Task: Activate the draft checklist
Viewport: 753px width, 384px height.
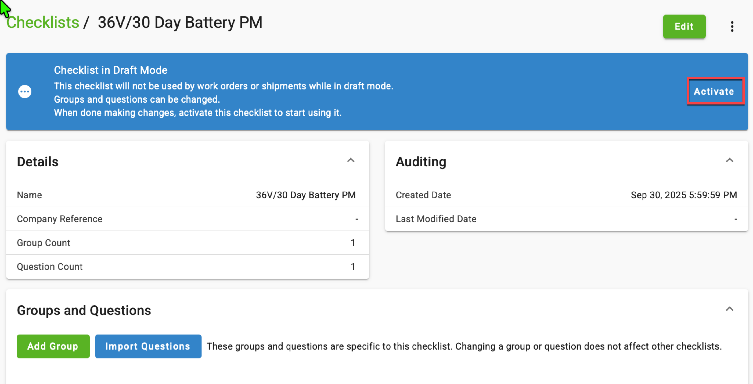Action: point(714,91)
